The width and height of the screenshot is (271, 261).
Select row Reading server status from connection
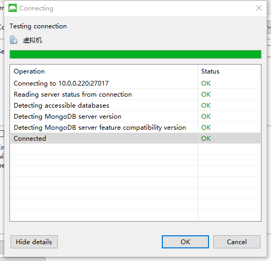click(x=135, y=95)
